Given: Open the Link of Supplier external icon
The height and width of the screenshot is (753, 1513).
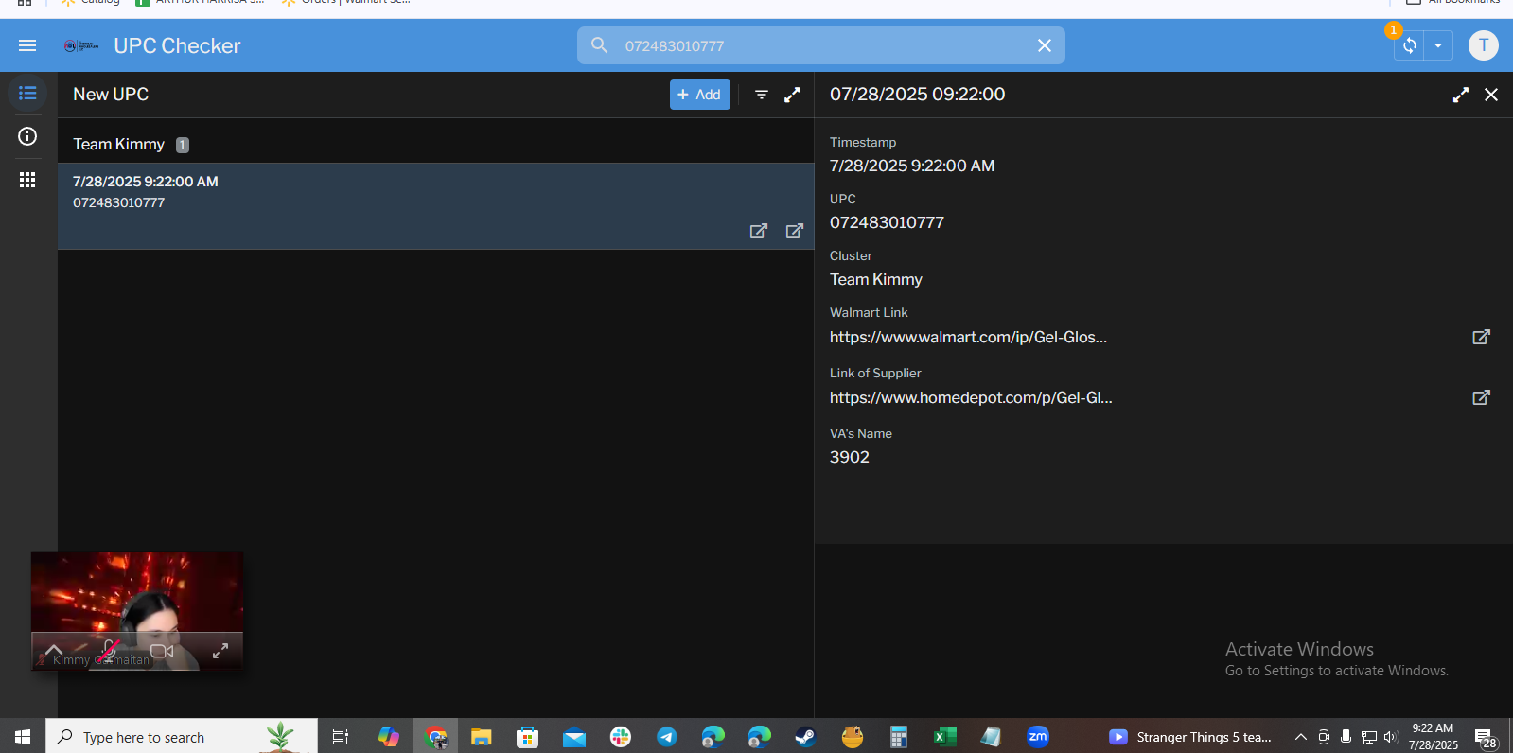Looking at the screenshot, I should point(1481,397).
